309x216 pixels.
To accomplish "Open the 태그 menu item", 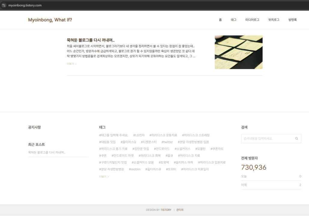I will pos(234,20).
